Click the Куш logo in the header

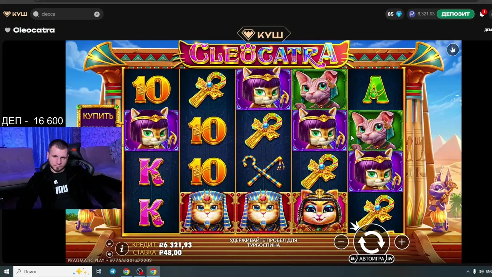pyautogui.click(x=15, y=14)
